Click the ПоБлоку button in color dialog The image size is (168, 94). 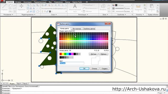coord(103,54)
